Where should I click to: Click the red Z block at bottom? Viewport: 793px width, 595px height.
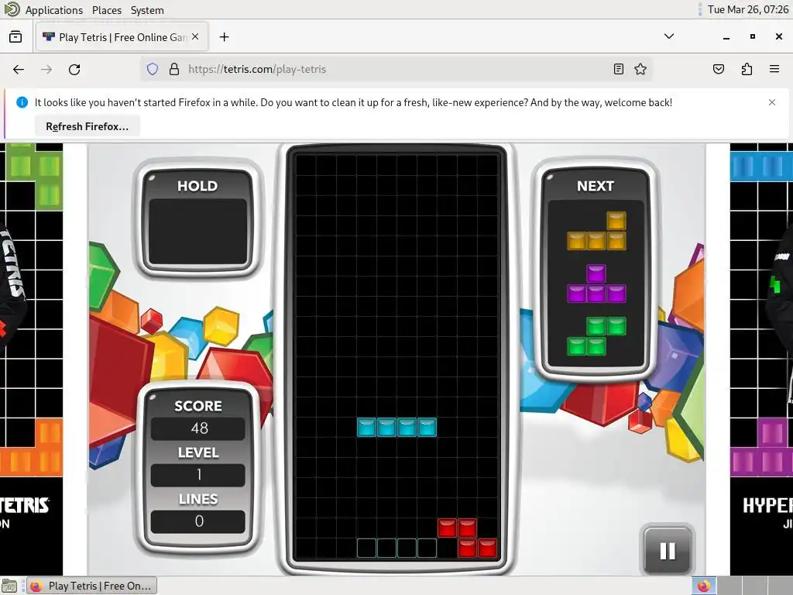tap(467, 538)
